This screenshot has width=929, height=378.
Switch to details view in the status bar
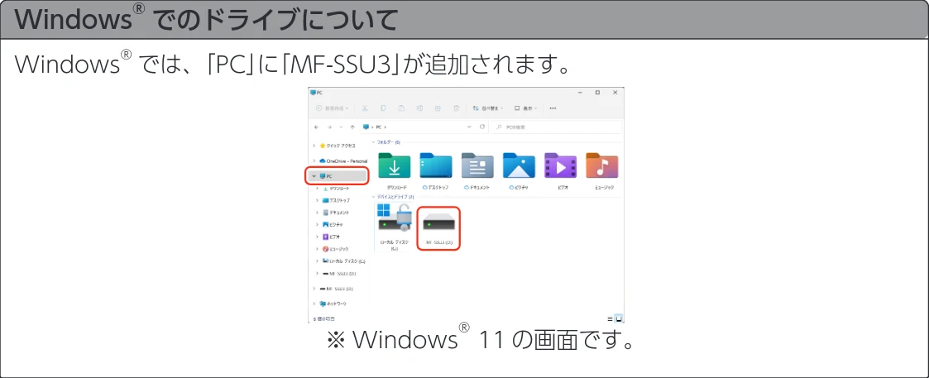point(610,318)
